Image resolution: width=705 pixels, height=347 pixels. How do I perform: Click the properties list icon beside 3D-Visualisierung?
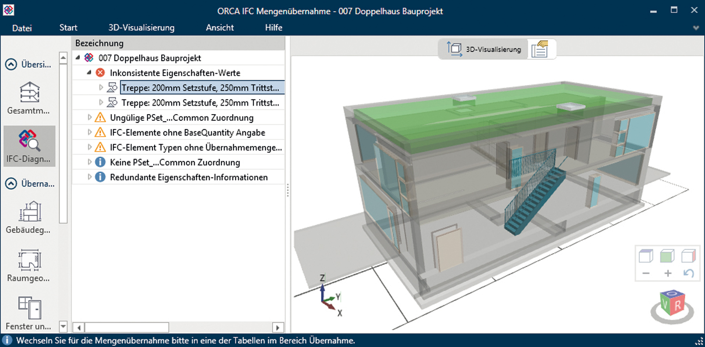tap(540, 49)
